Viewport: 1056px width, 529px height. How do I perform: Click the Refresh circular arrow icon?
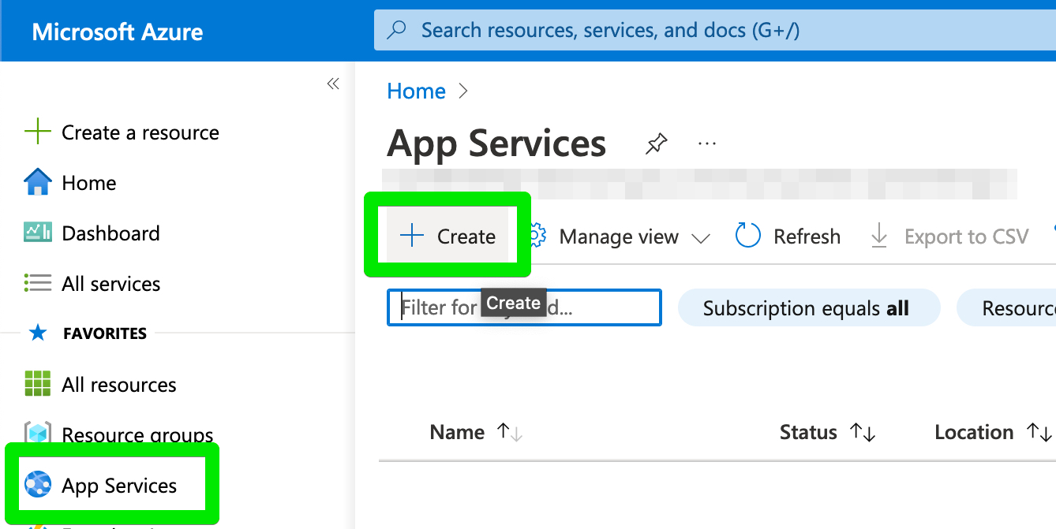[747, 236]
